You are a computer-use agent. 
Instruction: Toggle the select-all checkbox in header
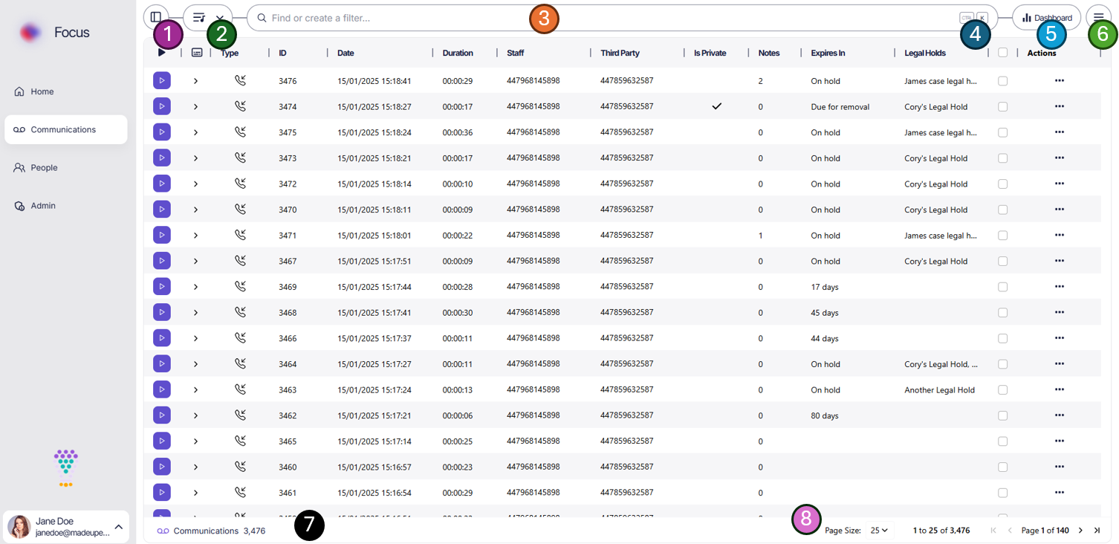(1002, 53)
